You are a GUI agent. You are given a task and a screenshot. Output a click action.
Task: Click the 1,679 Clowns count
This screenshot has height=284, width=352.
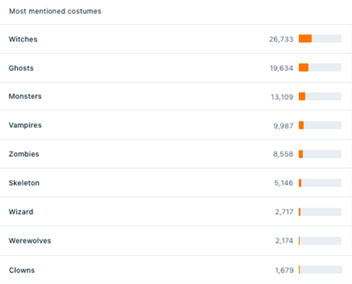[x=284, y=270]
